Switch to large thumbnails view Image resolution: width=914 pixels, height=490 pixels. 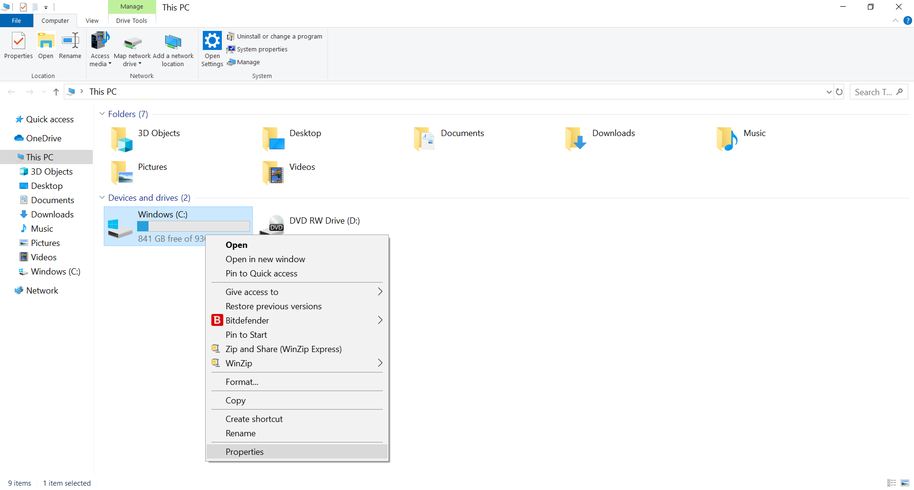point(905,483)
